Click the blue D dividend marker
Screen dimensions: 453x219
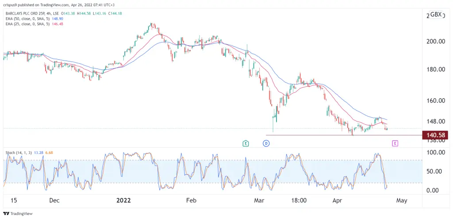[266, 143]
